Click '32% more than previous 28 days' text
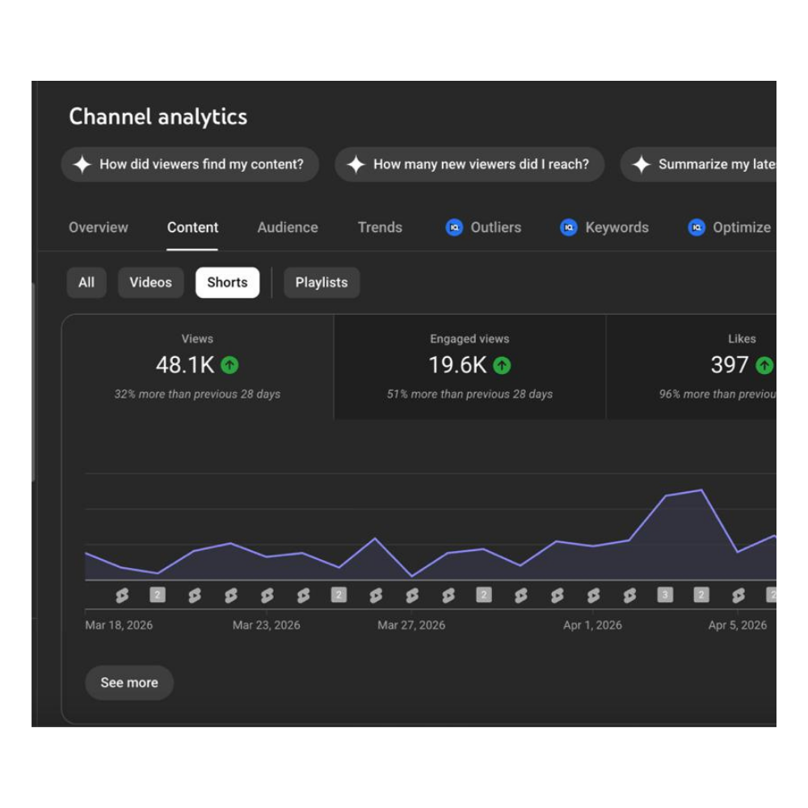 tap(197, 394)
